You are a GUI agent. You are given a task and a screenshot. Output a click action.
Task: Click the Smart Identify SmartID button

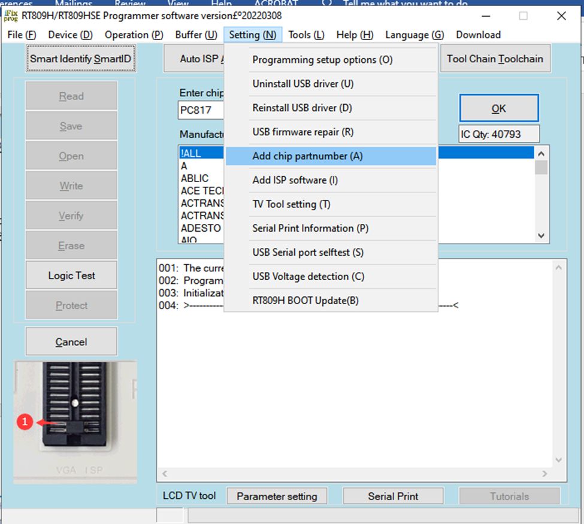[x=81, y=59]
